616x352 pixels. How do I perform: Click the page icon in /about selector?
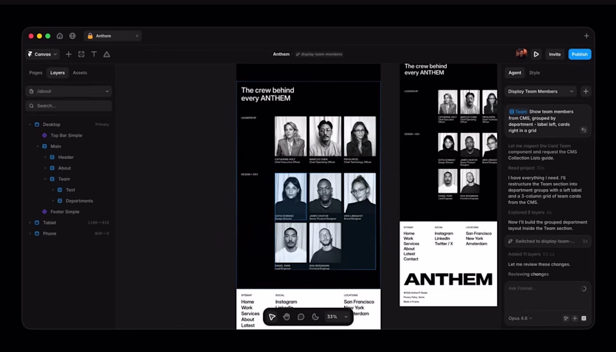point(31,91)
